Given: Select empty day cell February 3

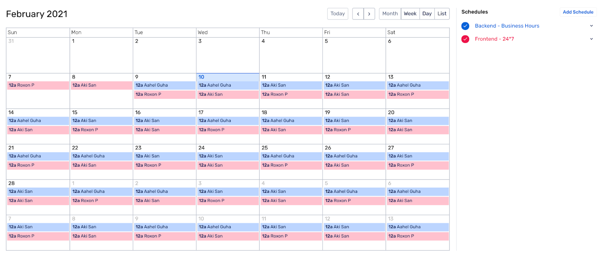Looking at the screenshot, I should [x=228, y=55].
